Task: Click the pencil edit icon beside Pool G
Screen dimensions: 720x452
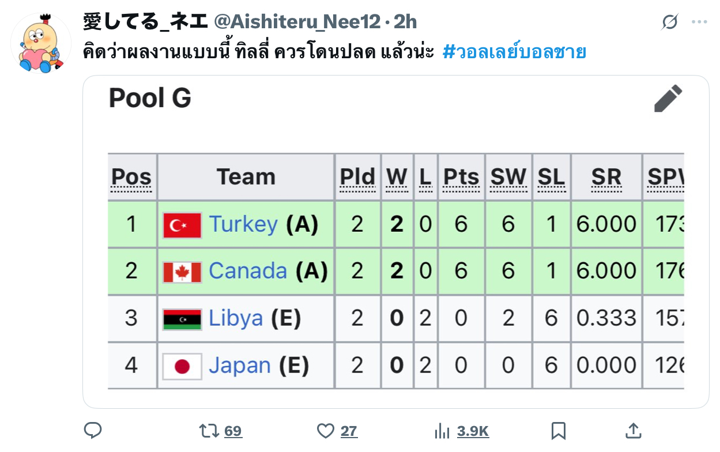Action: point(668,98)
